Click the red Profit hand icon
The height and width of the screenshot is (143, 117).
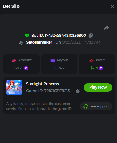[91, 60]
